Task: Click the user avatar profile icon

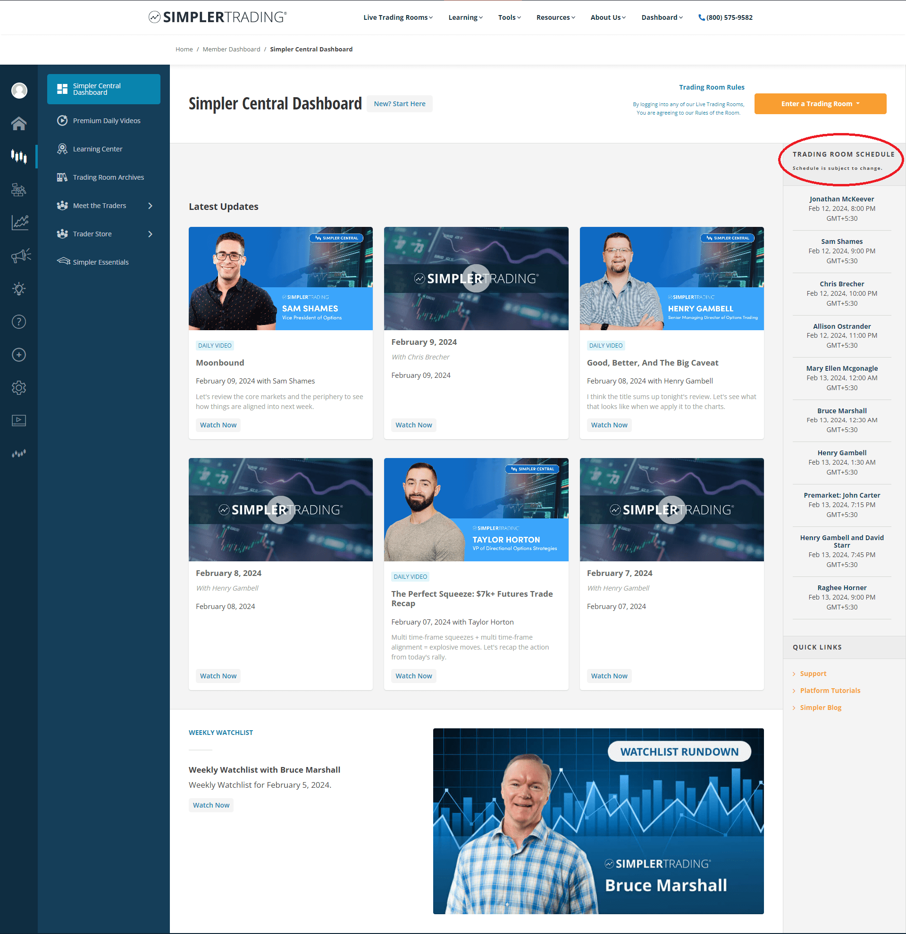Action: [x=19, y=91]
